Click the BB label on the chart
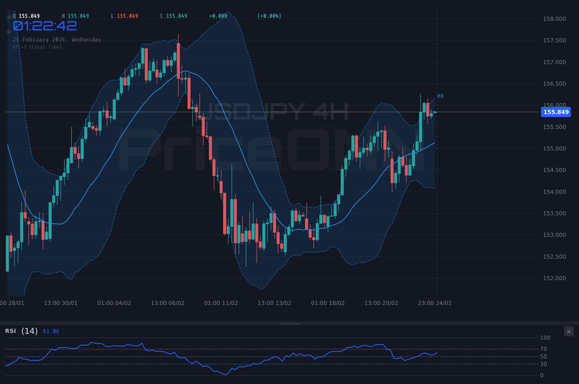This screenshot has height=384, width=579. [x=440, y=96]
